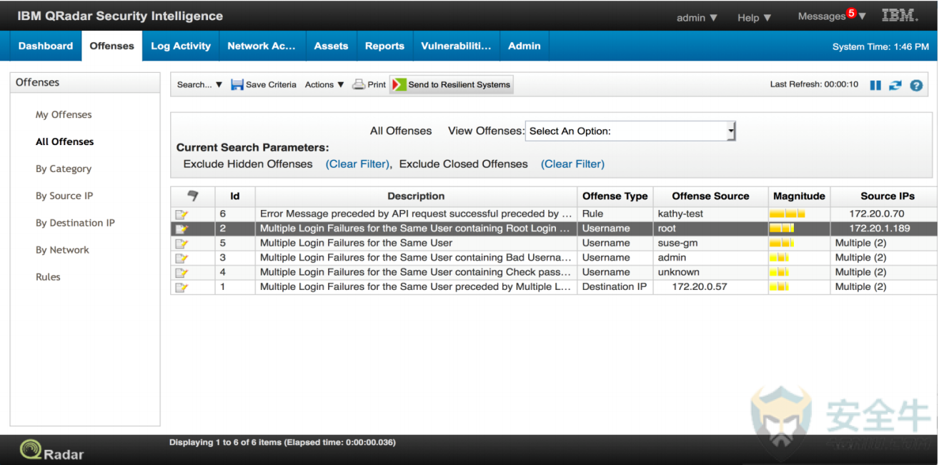Viewport: 939px width, 465px height.
Task: Click Send to Resilient Systems button
Action: tap(452, 84)
